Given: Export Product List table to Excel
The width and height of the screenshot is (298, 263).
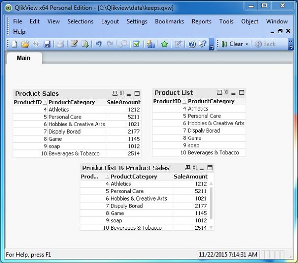Looking at the screenshot, I should [227, 92].
